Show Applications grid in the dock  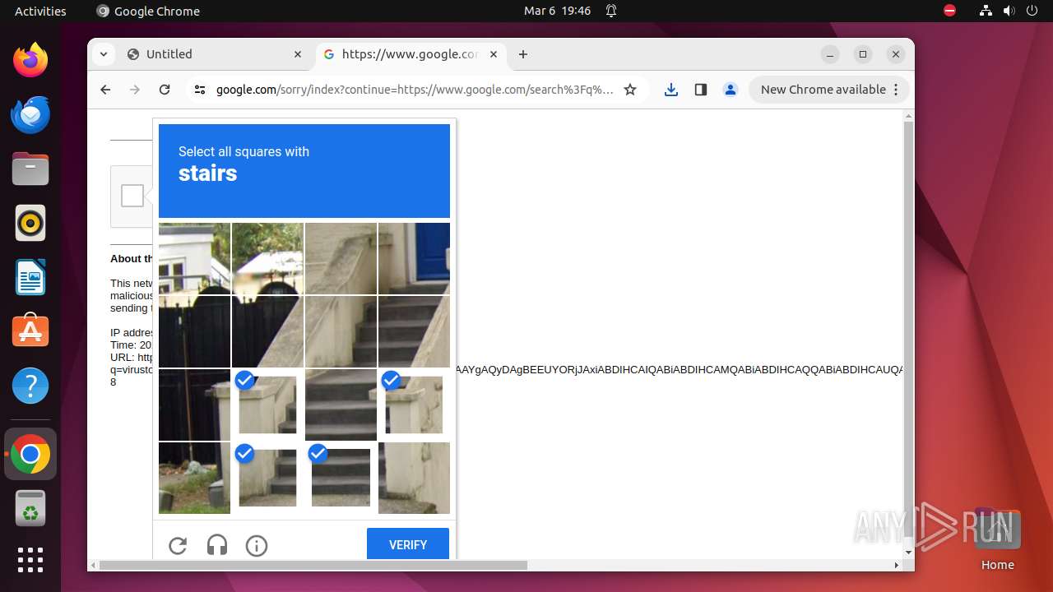click(30, 559)
